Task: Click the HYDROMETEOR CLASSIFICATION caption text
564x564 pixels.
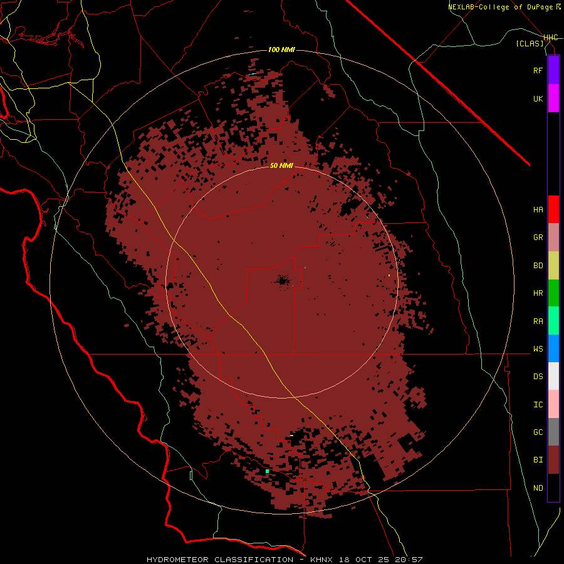Action: click(x=220, y=560)
